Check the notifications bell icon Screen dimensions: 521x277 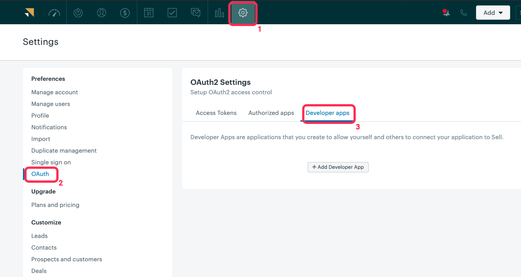tap(446, 13)
